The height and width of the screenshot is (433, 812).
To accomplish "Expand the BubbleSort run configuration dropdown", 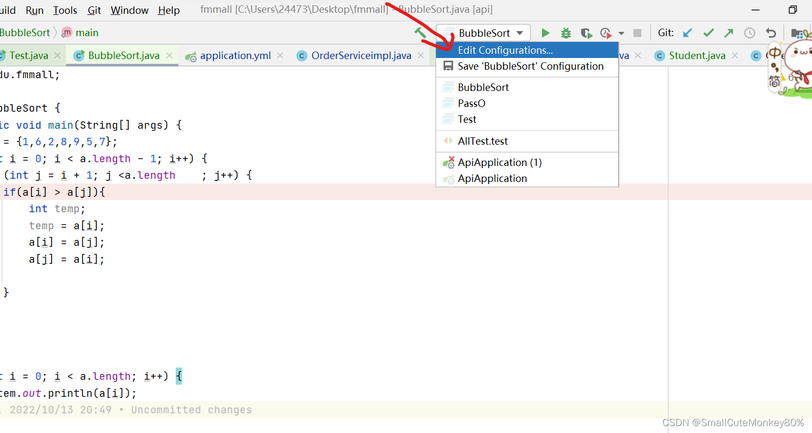I will (483, 33).
